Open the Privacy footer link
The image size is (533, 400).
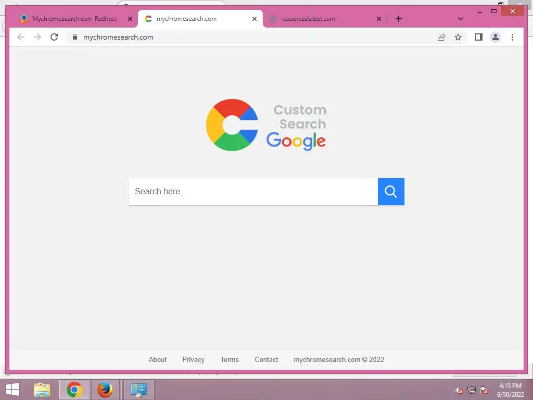click(x=193, y=359)
